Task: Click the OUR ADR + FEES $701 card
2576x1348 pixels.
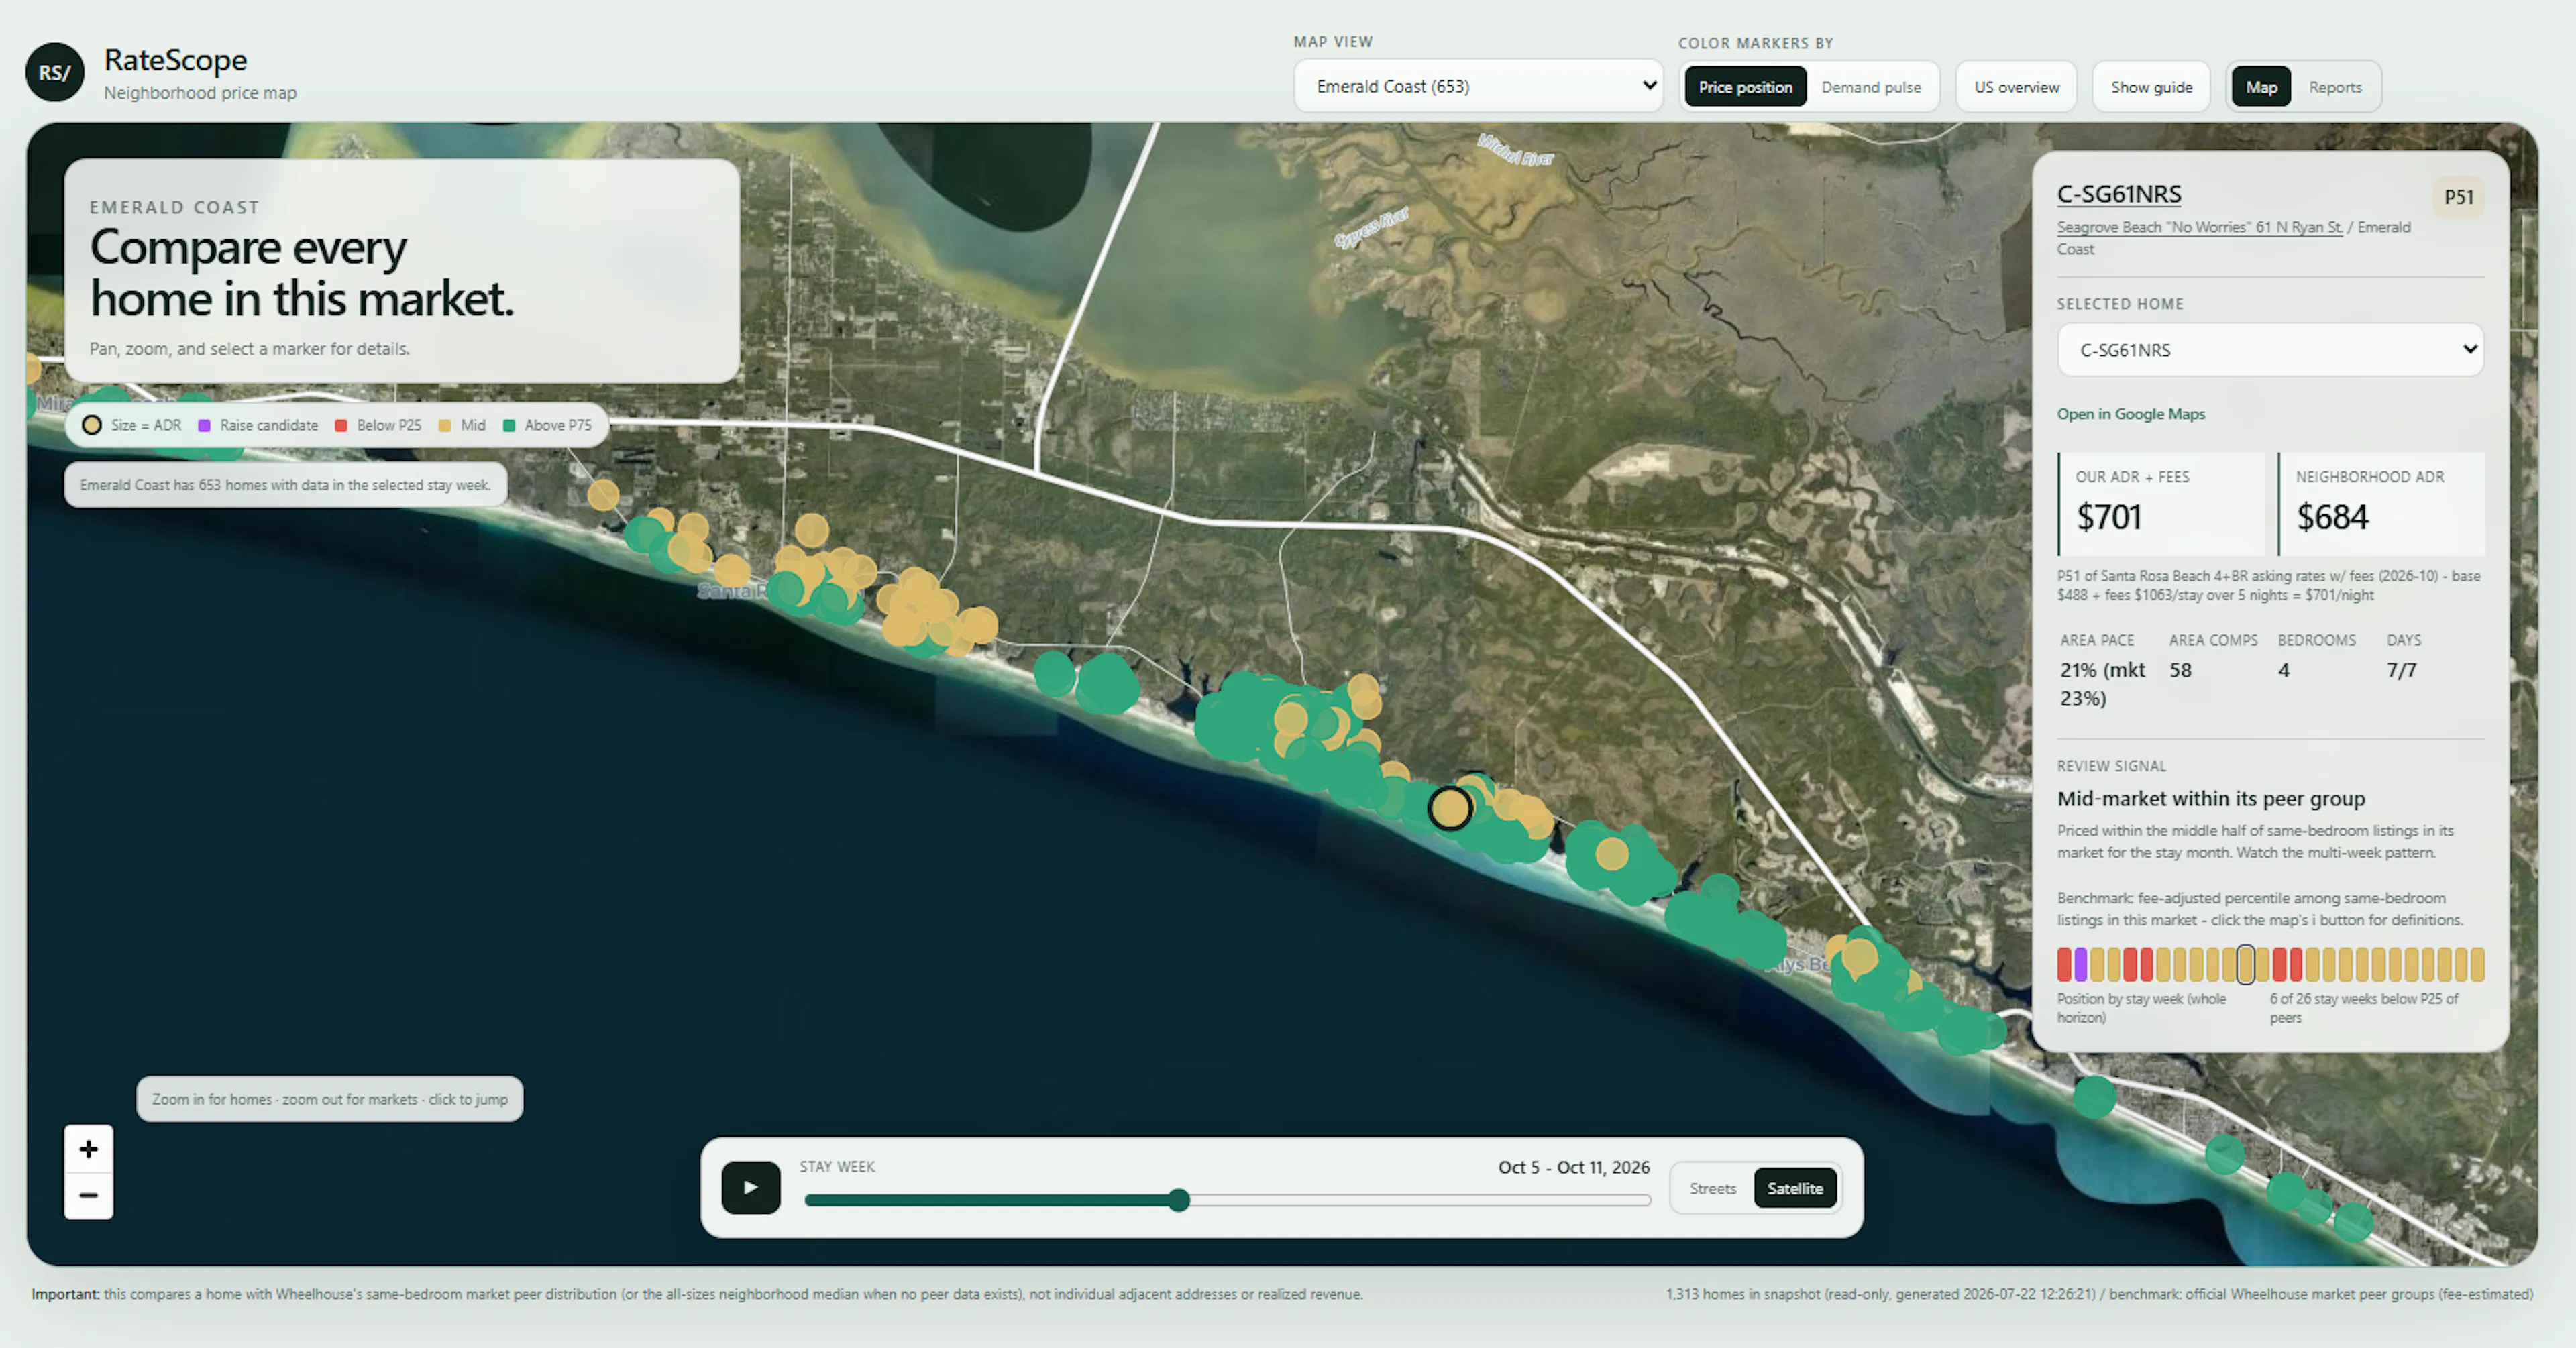Action: [2161, 504]
